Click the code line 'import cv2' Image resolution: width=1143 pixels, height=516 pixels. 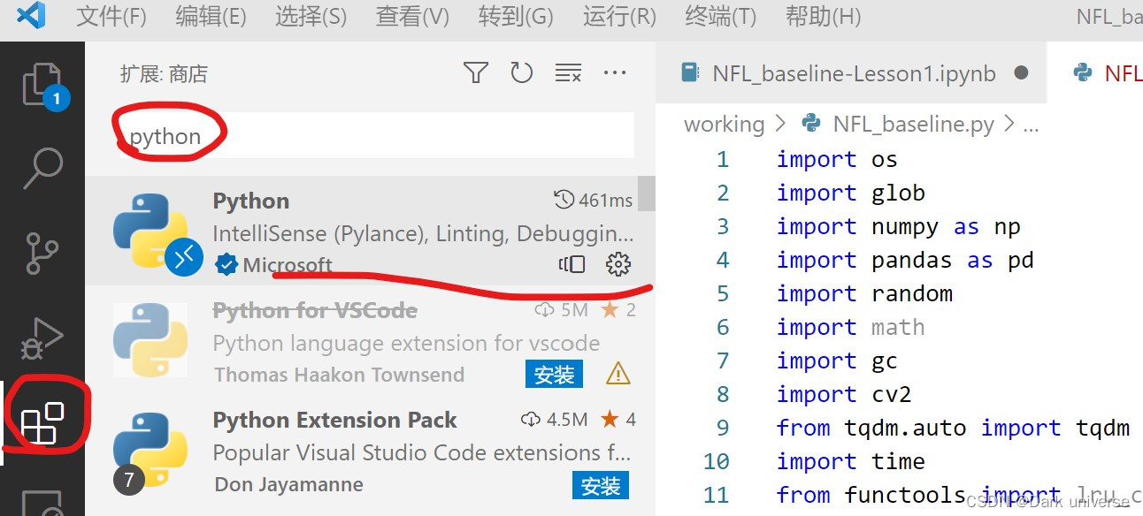(x=844, y=395)
